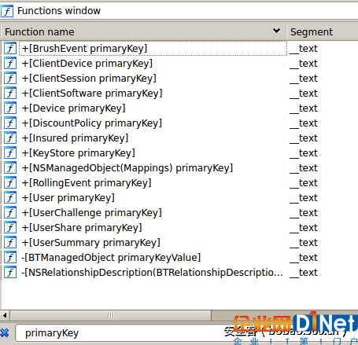358x345 pixels.
Task: Select +[DiscountPolicy primaryKey] row
Action: pyautogui.click(x=92, y=123)
